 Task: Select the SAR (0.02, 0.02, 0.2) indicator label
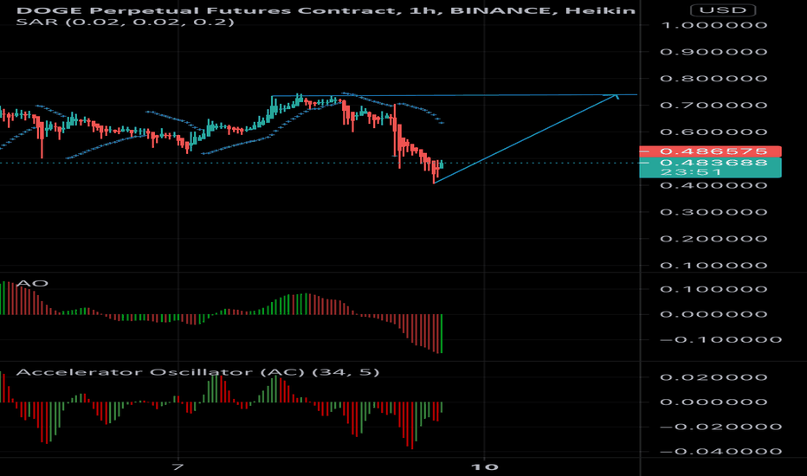125,23
